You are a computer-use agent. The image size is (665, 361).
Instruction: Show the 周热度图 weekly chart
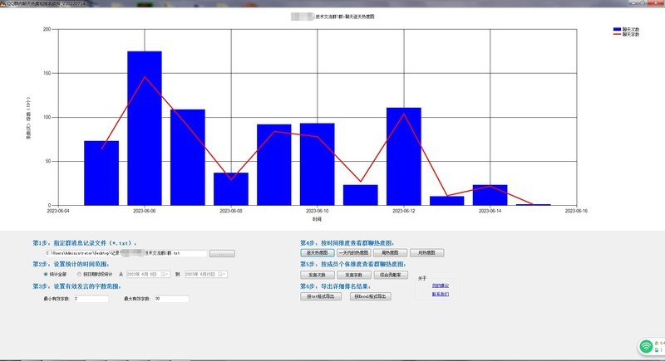[x=389, y=252]
